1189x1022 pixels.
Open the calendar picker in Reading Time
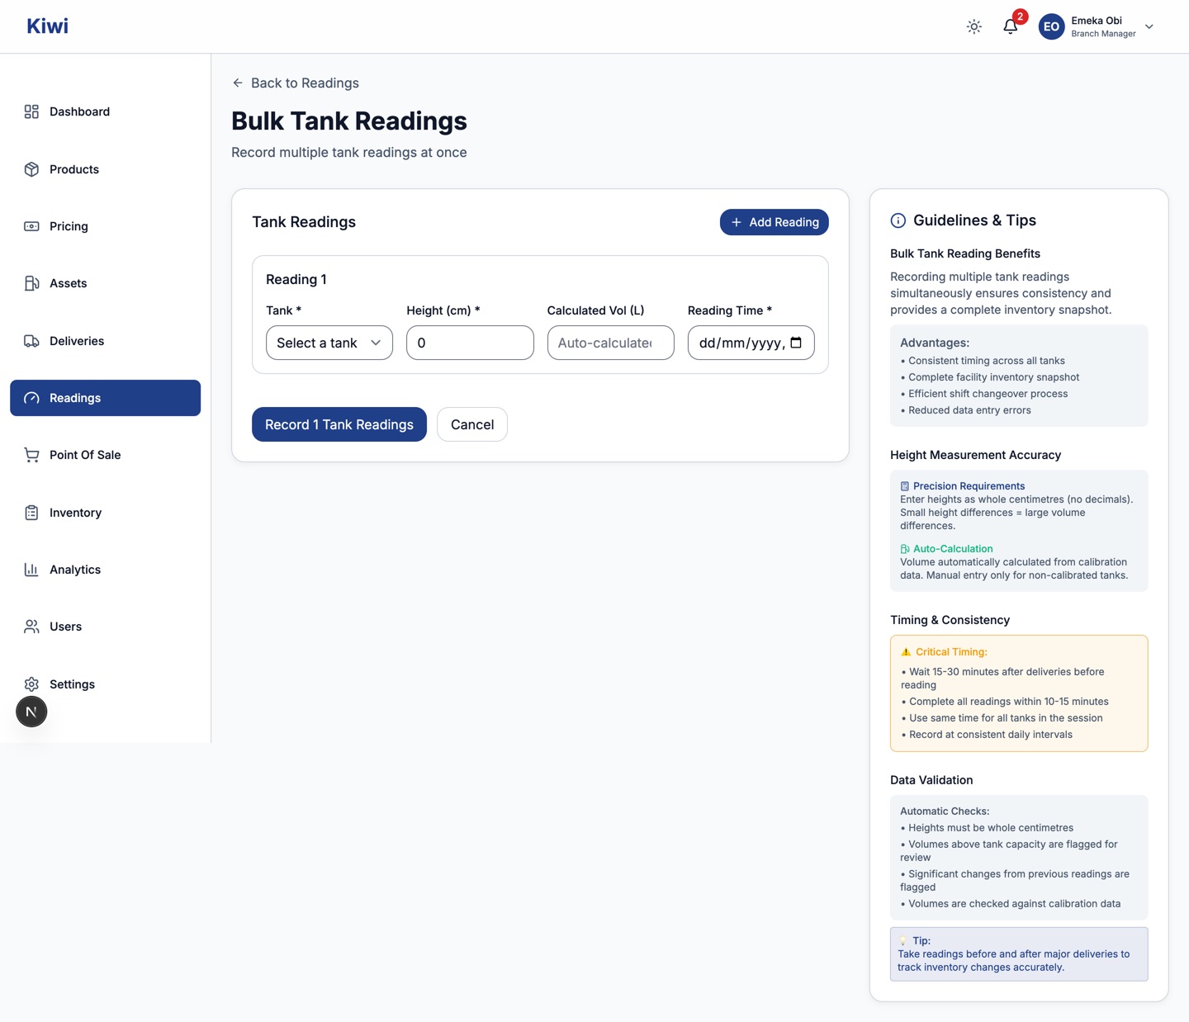pos(796,343)
